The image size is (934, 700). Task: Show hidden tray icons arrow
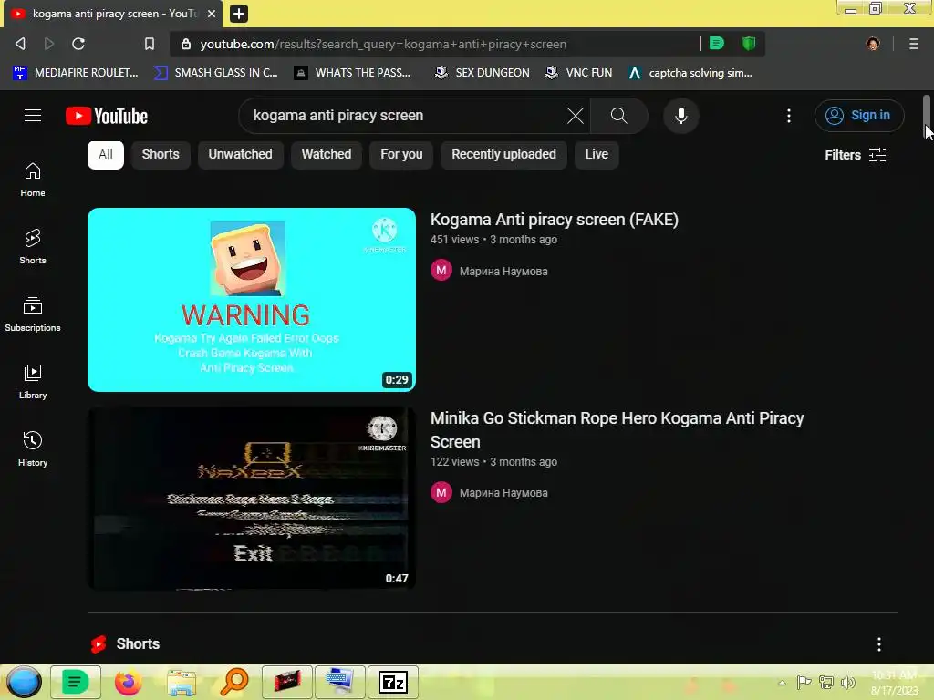782,683
